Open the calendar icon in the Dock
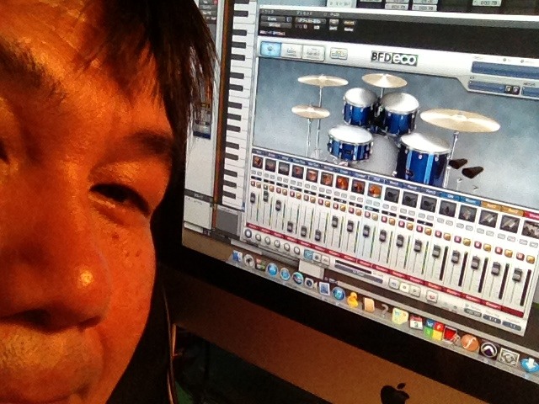This screenshot has width=539, height=404. [415, 322]
